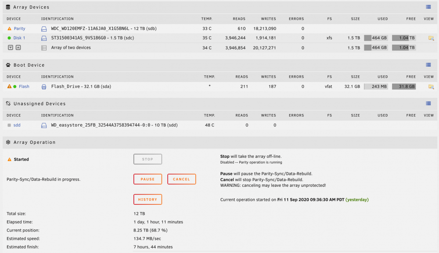Click Estimated speed value 134.7 MB/sec

tap(147, 239)
